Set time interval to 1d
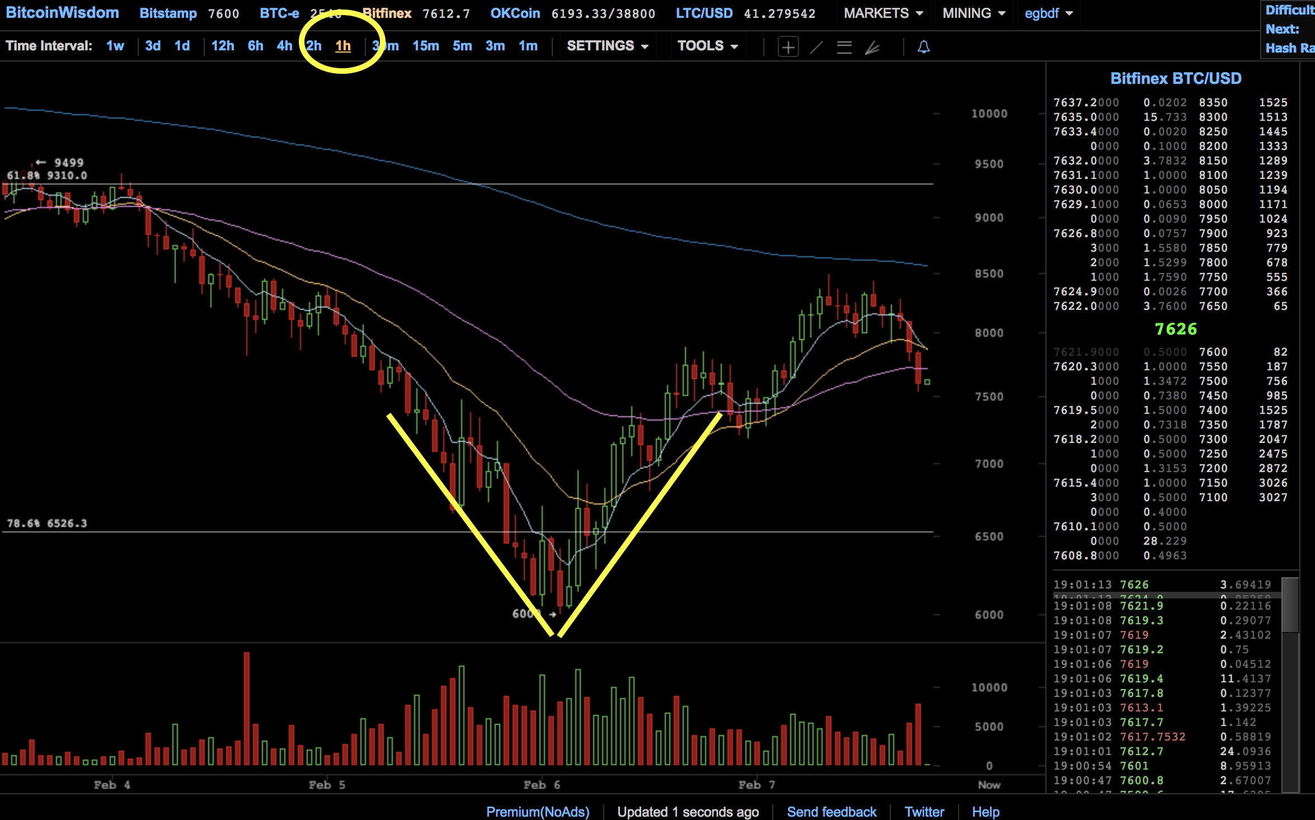This screenshot has width=1315, height=820. pyautogui.click(x=182, y=46)
